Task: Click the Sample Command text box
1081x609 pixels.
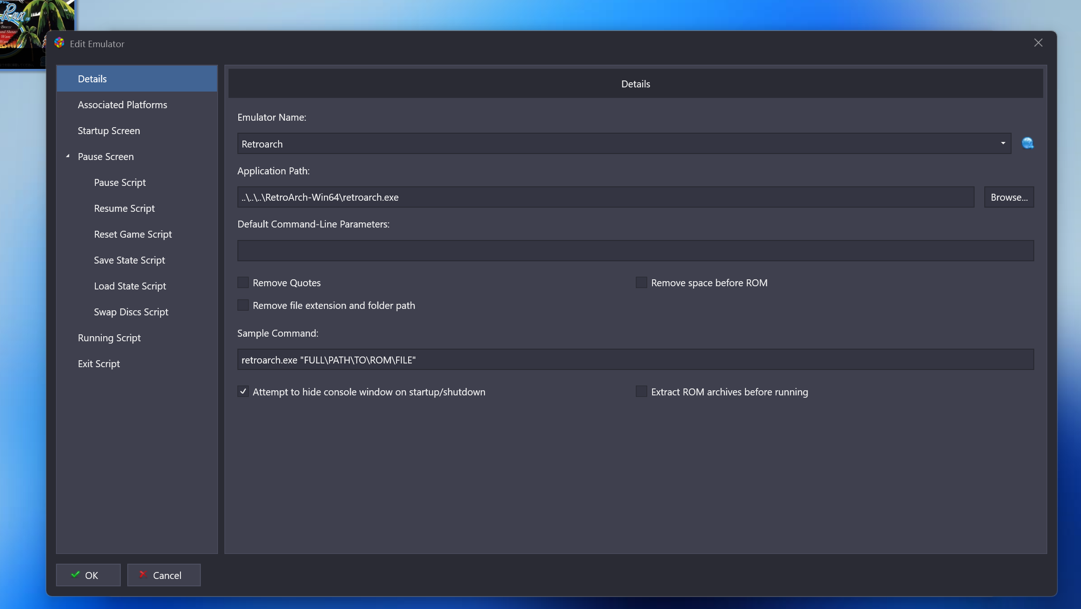Action: point(635,359)
